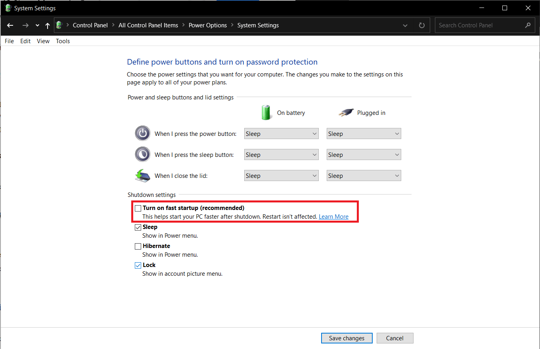Image resolution: width=540 pixels, height=349 pixels.
Task: Go up one level with Up arrow
Action: 48,25
